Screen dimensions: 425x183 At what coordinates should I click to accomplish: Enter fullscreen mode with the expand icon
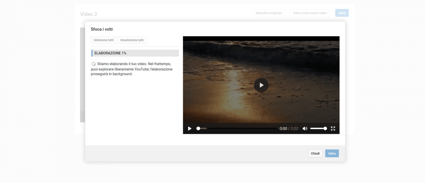pos(333,128)
